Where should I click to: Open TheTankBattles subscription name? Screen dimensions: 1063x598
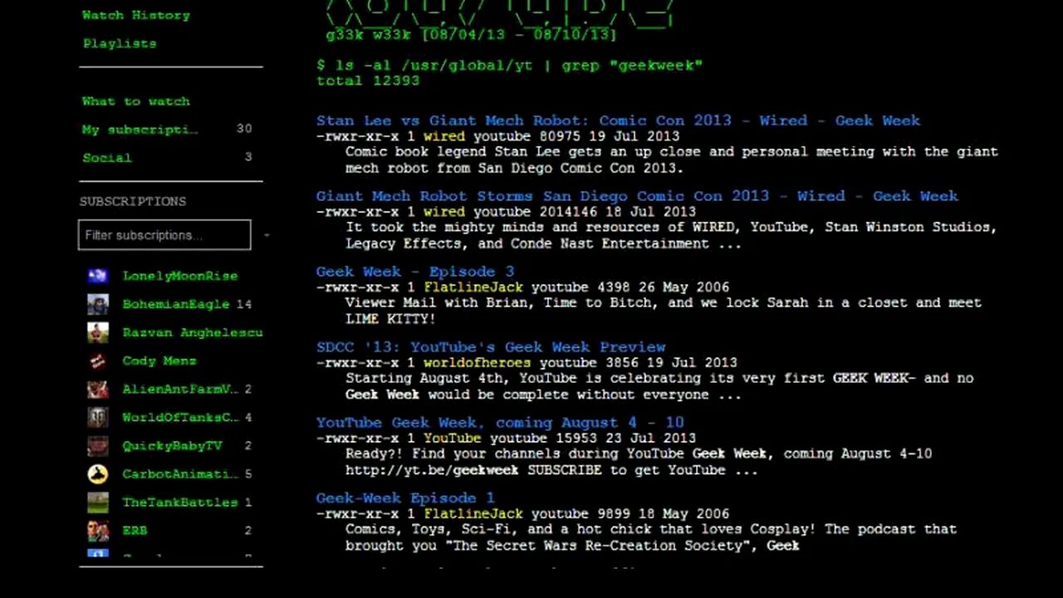(x=180, y=502)
